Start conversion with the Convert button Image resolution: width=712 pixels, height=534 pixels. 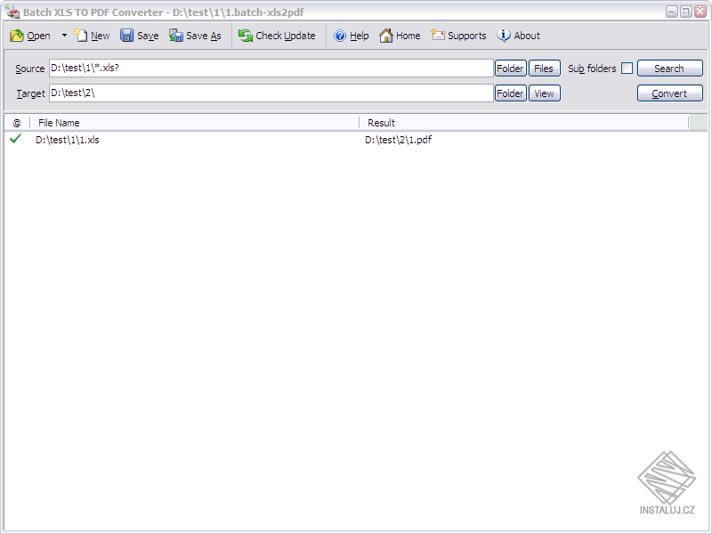point(669,93)
